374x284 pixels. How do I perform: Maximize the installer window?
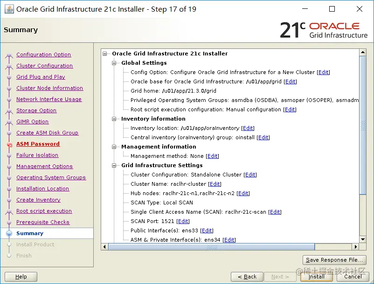point(332,9)
